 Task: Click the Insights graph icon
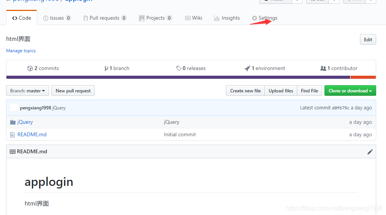(x=217, y=18)
